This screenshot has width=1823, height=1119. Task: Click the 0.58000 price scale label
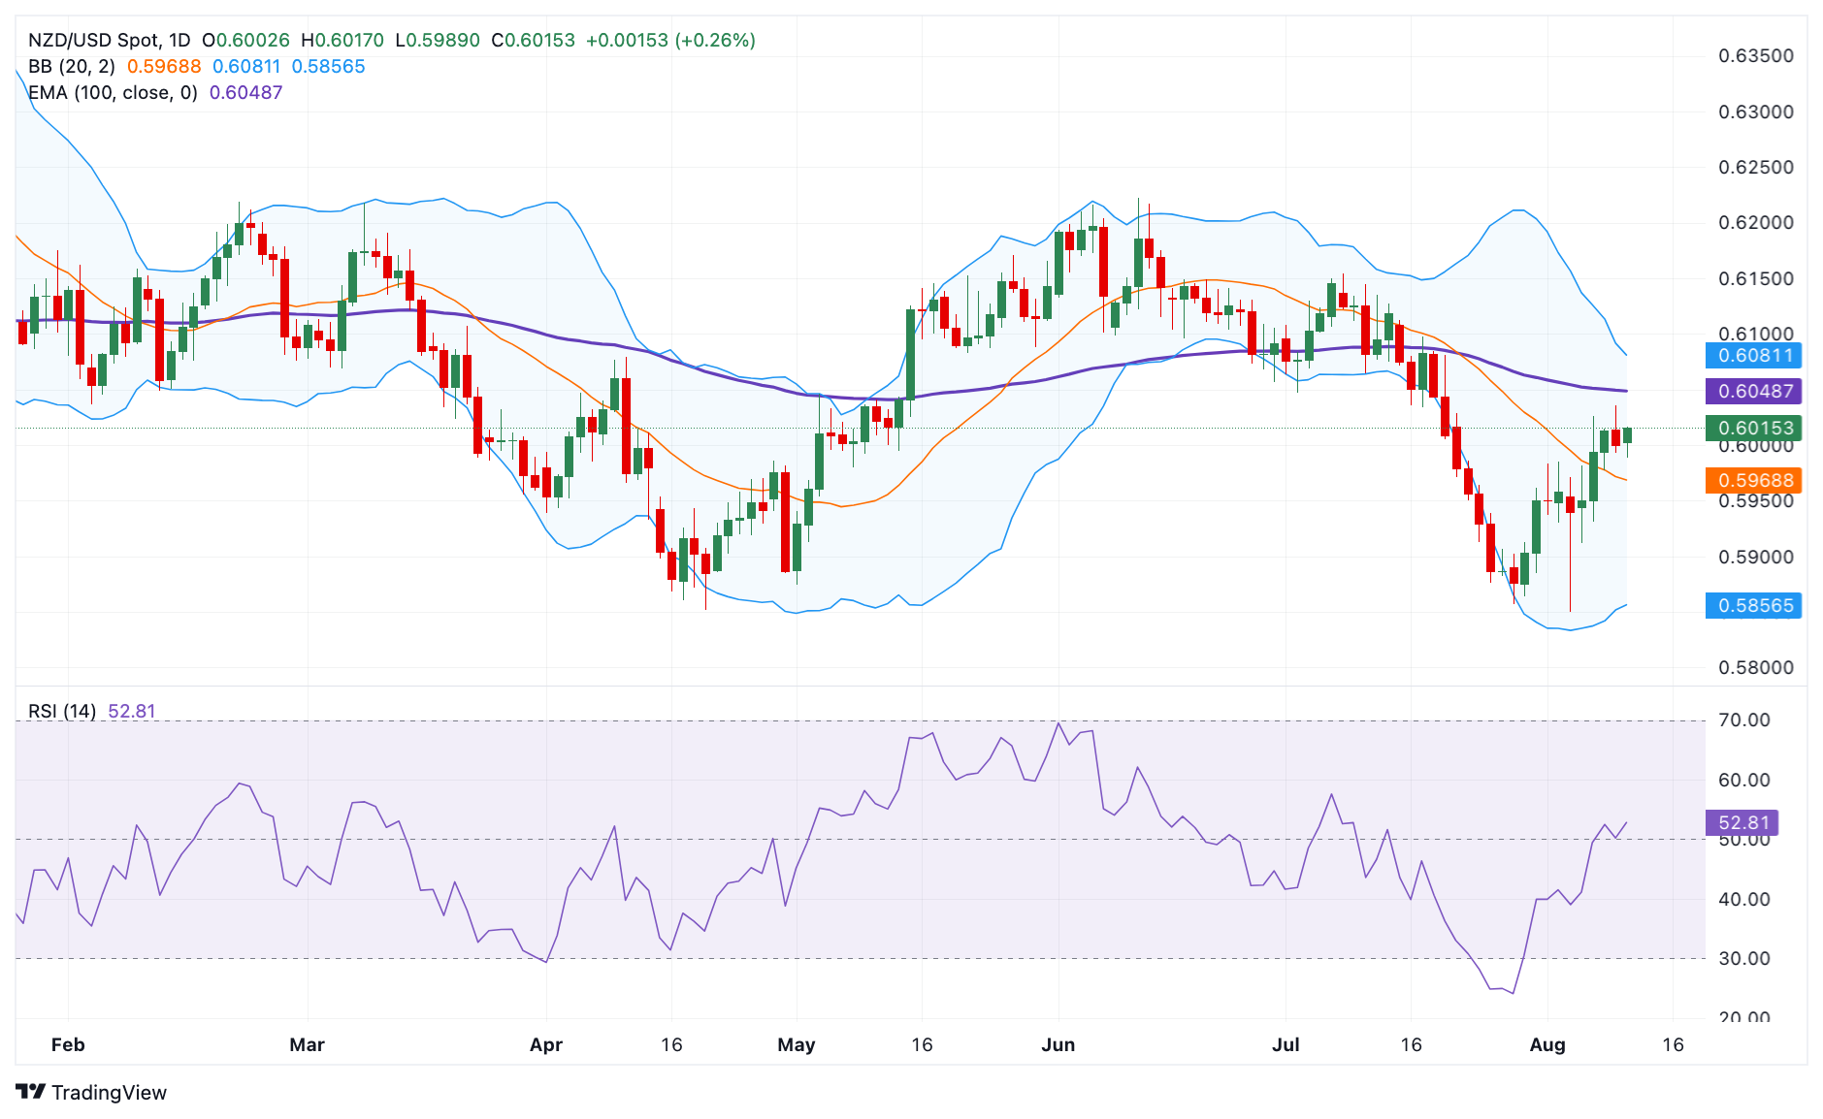pyautogui.click(x=1756, y=668)
